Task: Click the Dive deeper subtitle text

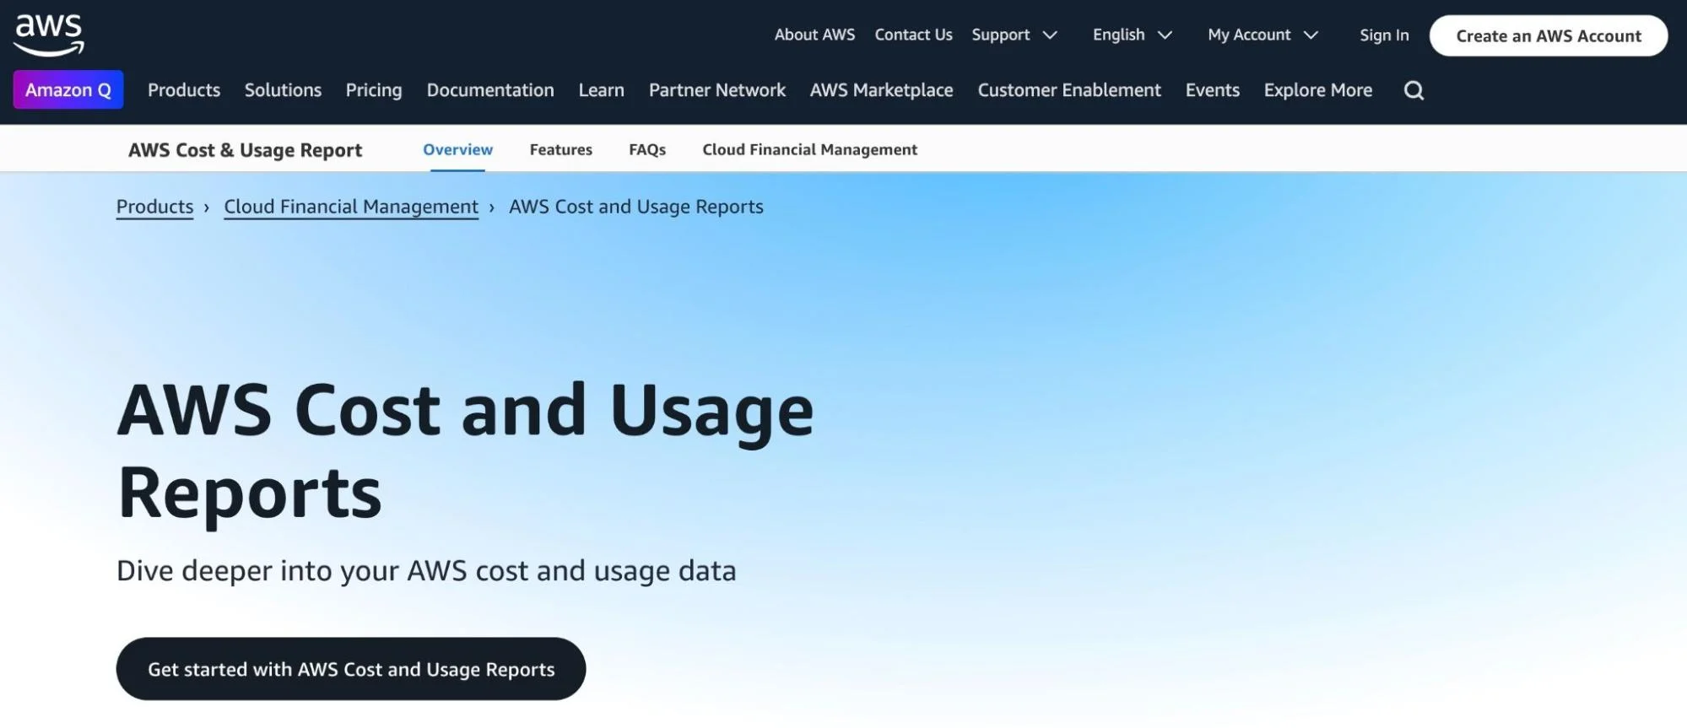Action: pyautogui.click(x=426, y=571)
